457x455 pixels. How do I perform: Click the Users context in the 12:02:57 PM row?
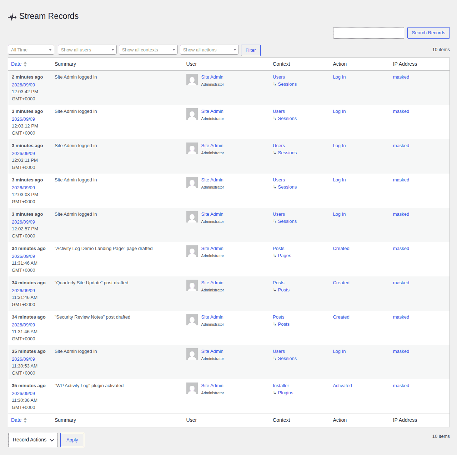pos(279,214)
